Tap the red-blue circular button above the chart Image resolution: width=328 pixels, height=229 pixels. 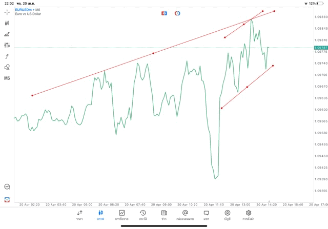(x=177, y=13)
